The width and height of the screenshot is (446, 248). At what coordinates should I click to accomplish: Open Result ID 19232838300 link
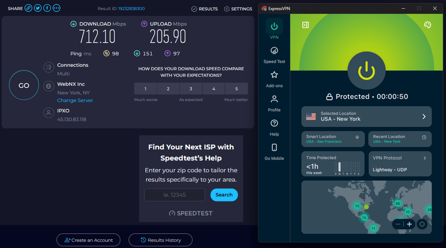(132, 9)
